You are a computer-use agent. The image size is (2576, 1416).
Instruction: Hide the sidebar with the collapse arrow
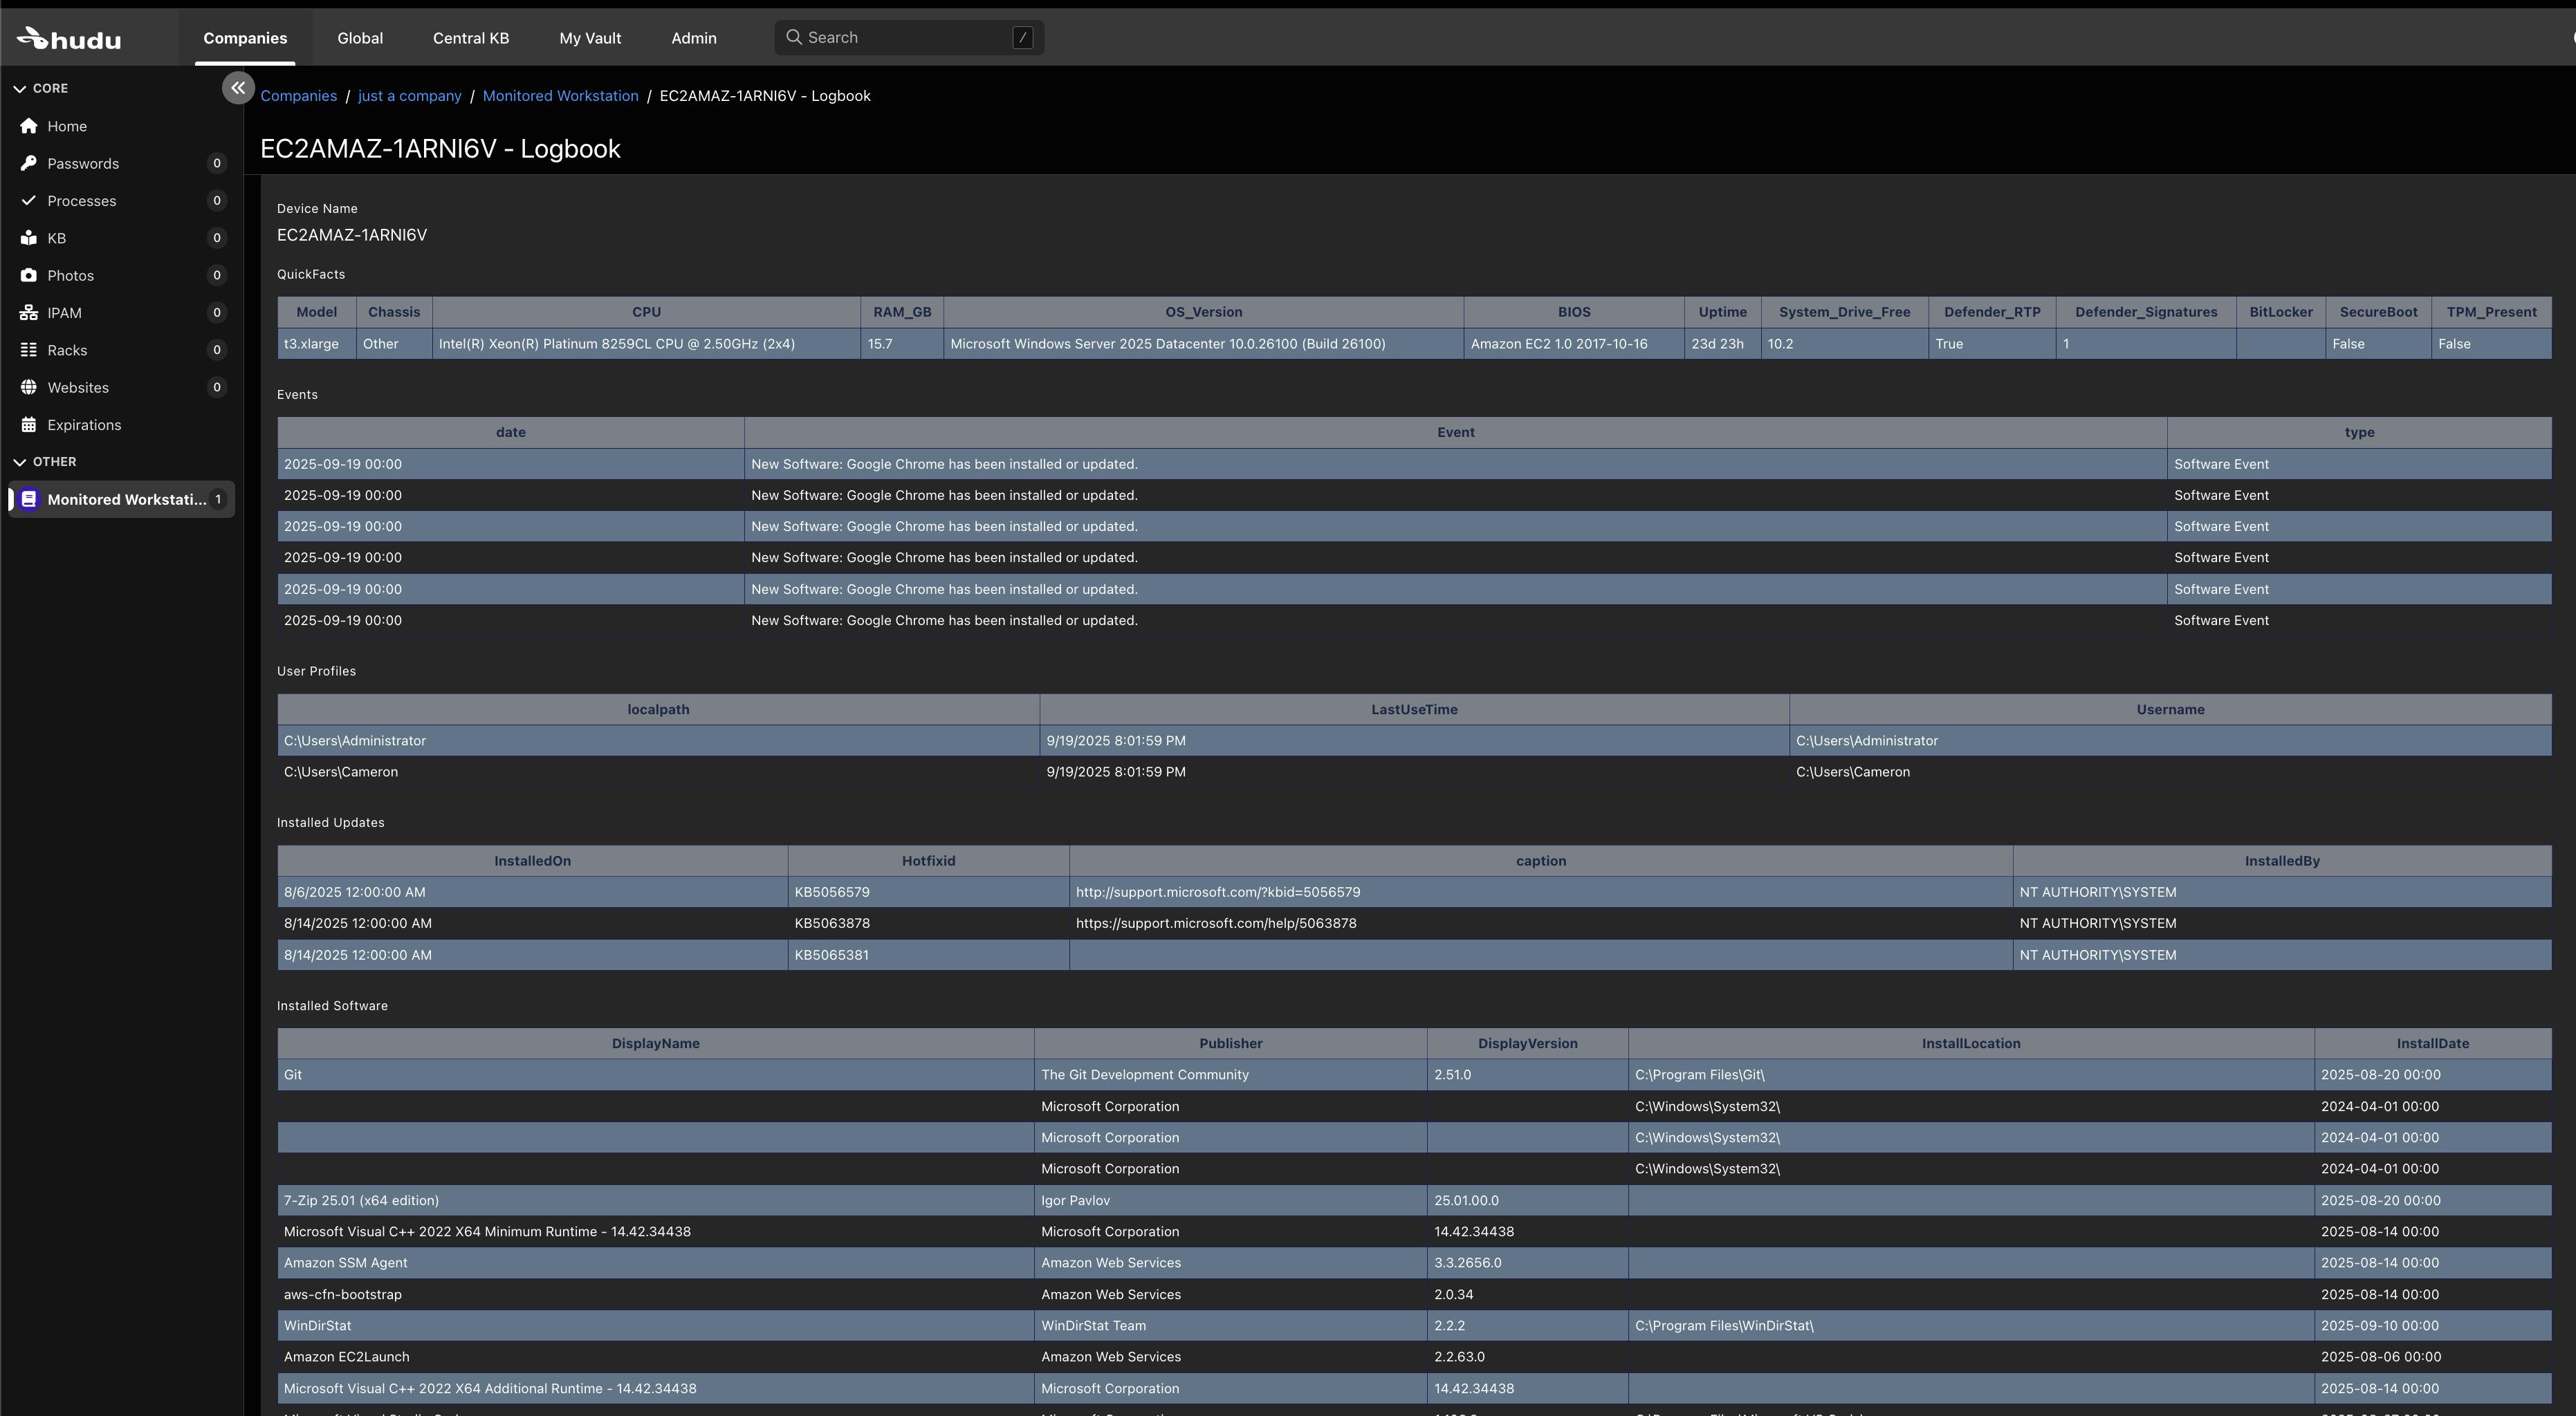point(238,88)
